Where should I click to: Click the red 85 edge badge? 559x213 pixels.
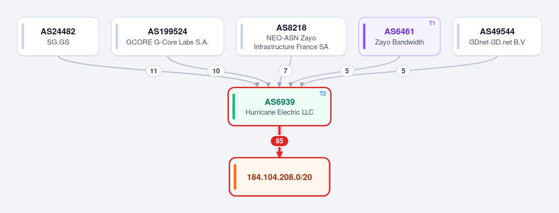coord(279,141)
